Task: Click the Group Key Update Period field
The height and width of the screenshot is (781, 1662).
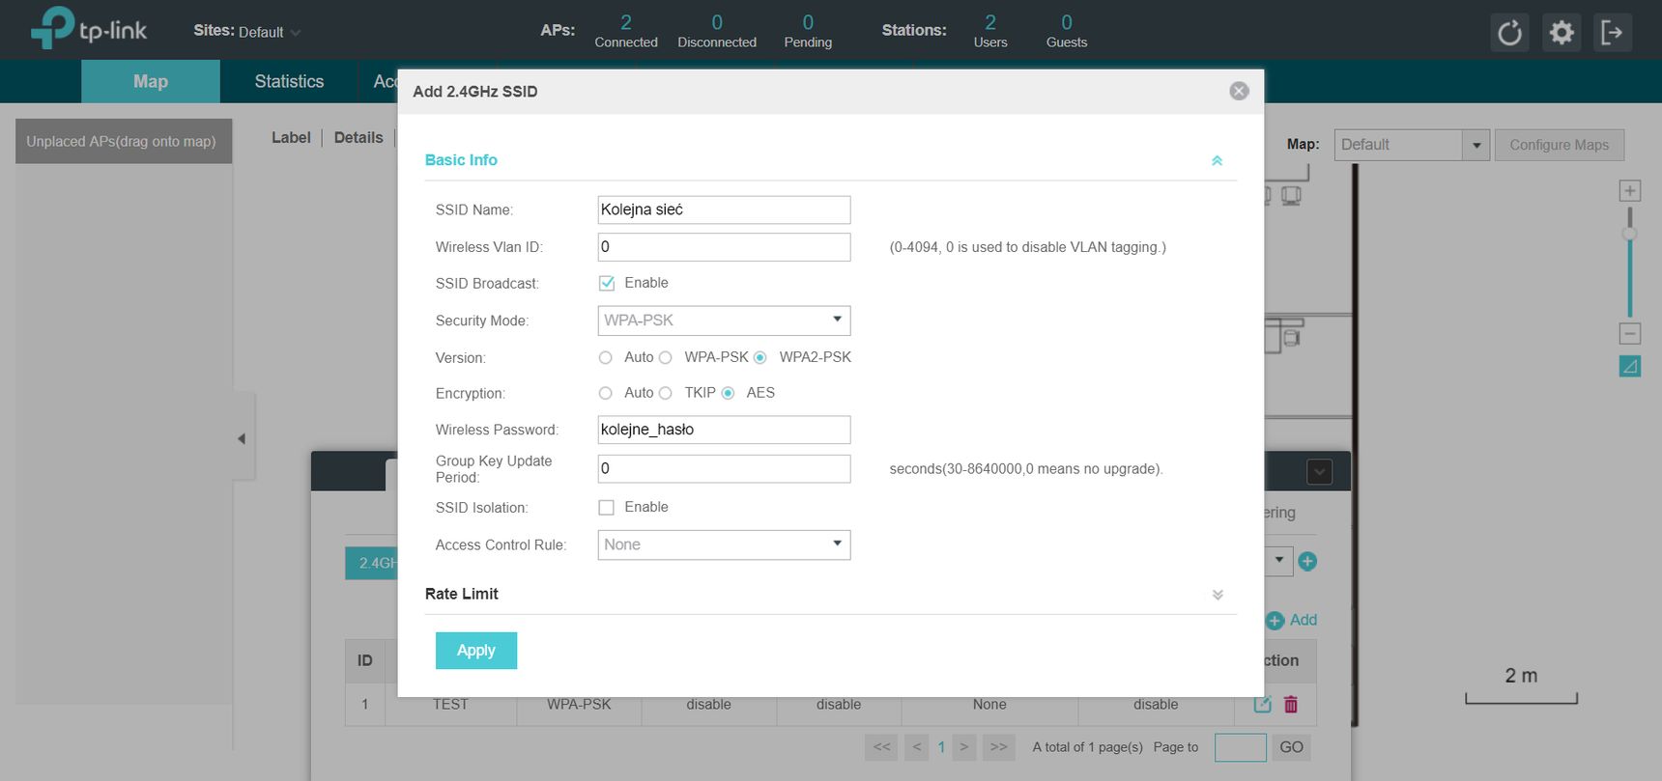Action: pos(724,469)
